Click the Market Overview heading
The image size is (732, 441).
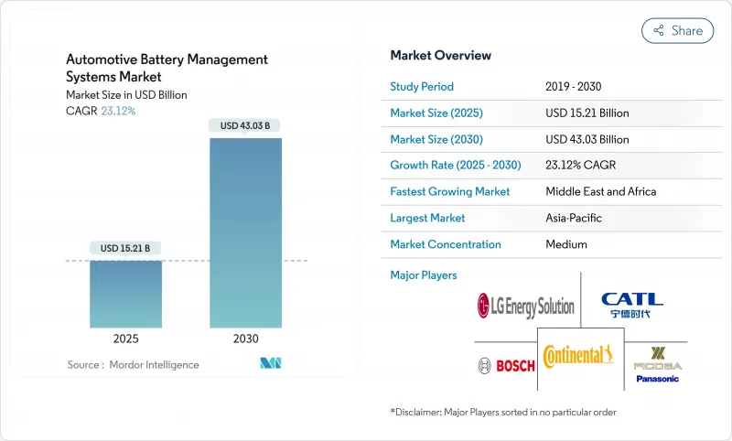440,55
